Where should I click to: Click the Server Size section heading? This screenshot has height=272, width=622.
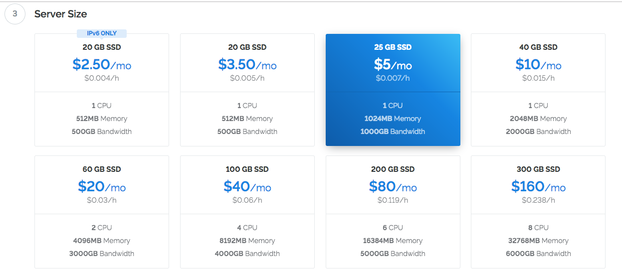click(x=60, y=14)
